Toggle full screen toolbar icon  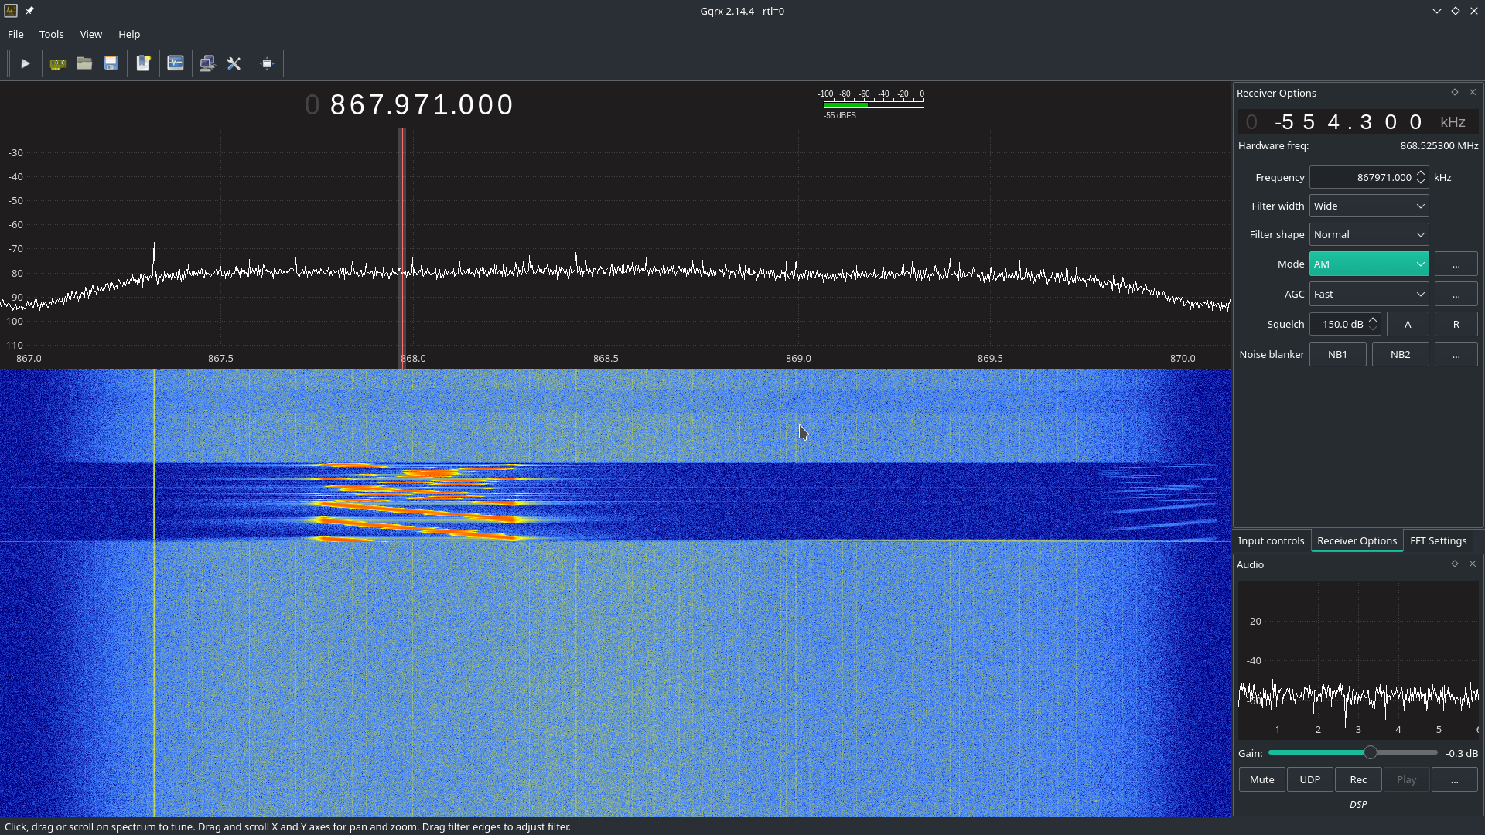(x=267, y=63)
